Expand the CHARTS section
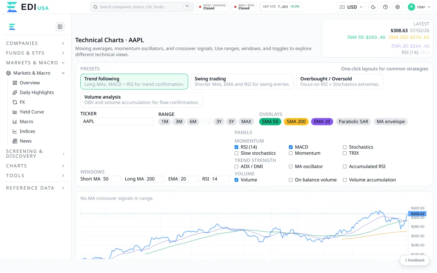Image resolution: width=437 pixels, height=273 pixels. 36,166
